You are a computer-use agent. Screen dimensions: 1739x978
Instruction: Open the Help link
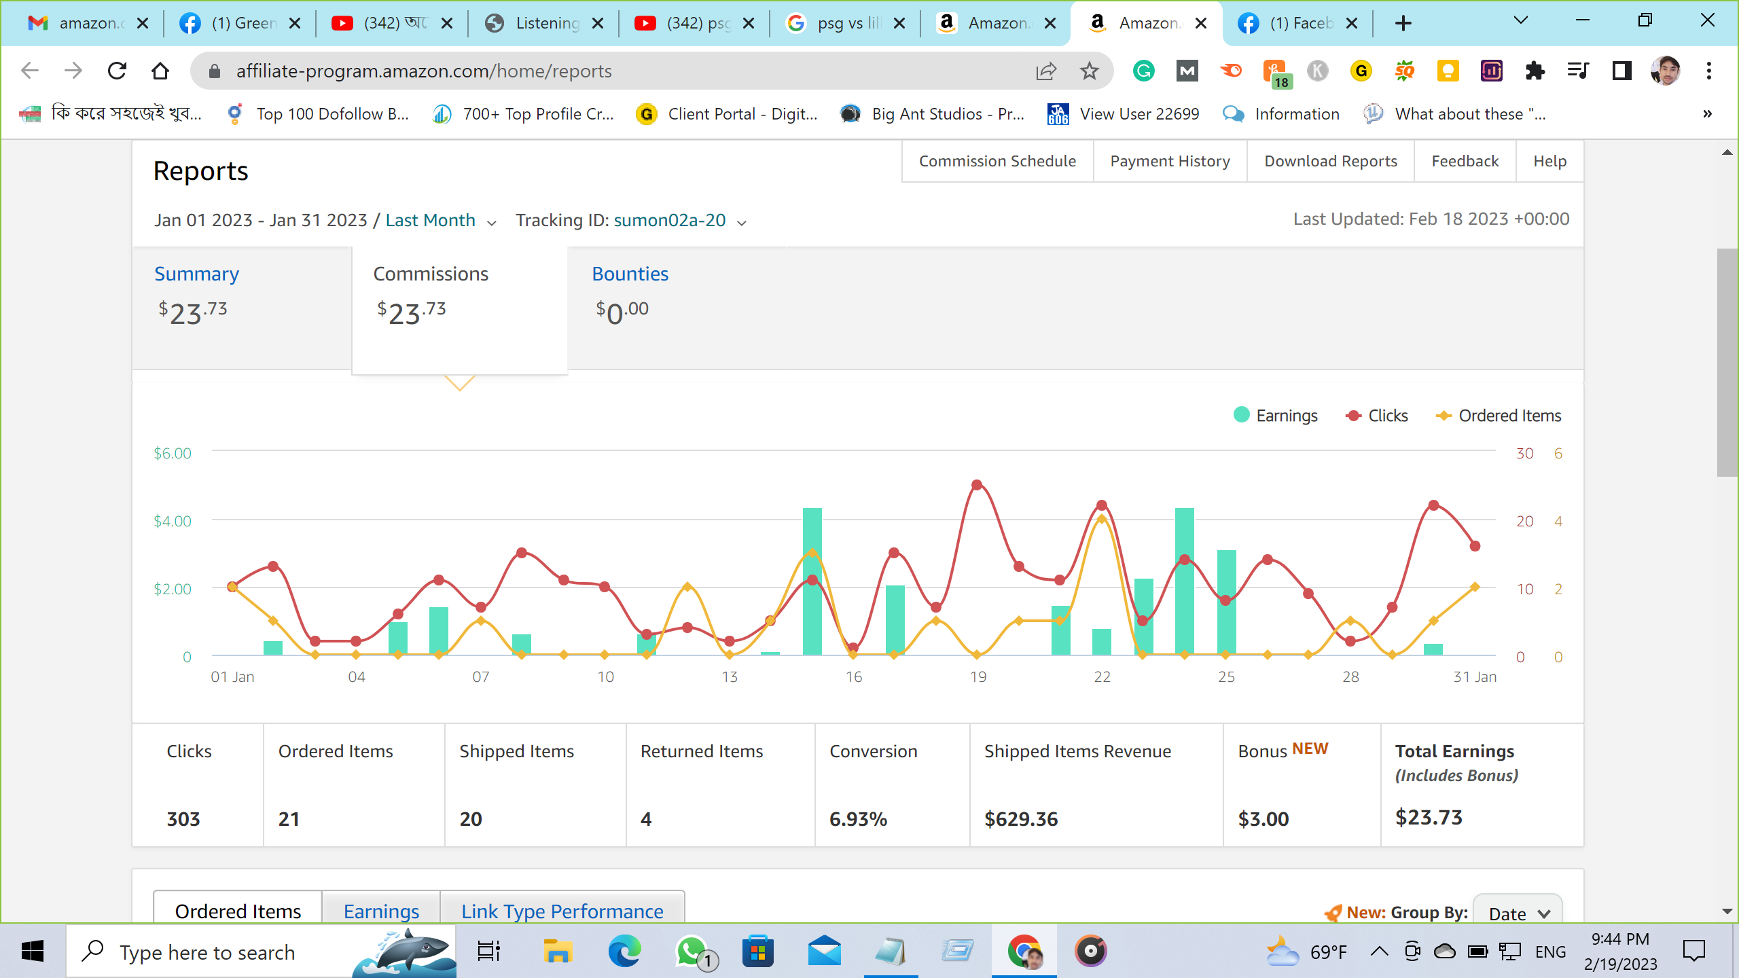1550,161
